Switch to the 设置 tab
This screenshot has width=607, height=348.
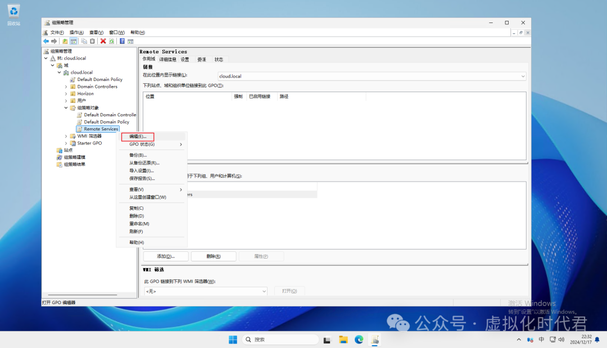[x=185, y=59]
